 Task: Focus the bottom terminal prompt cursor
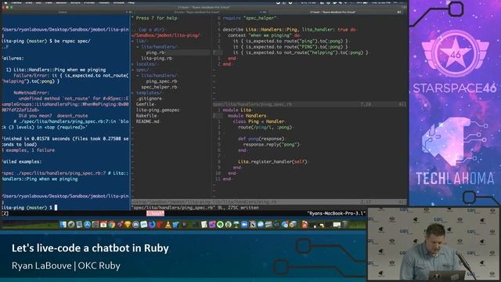point(56,208)
